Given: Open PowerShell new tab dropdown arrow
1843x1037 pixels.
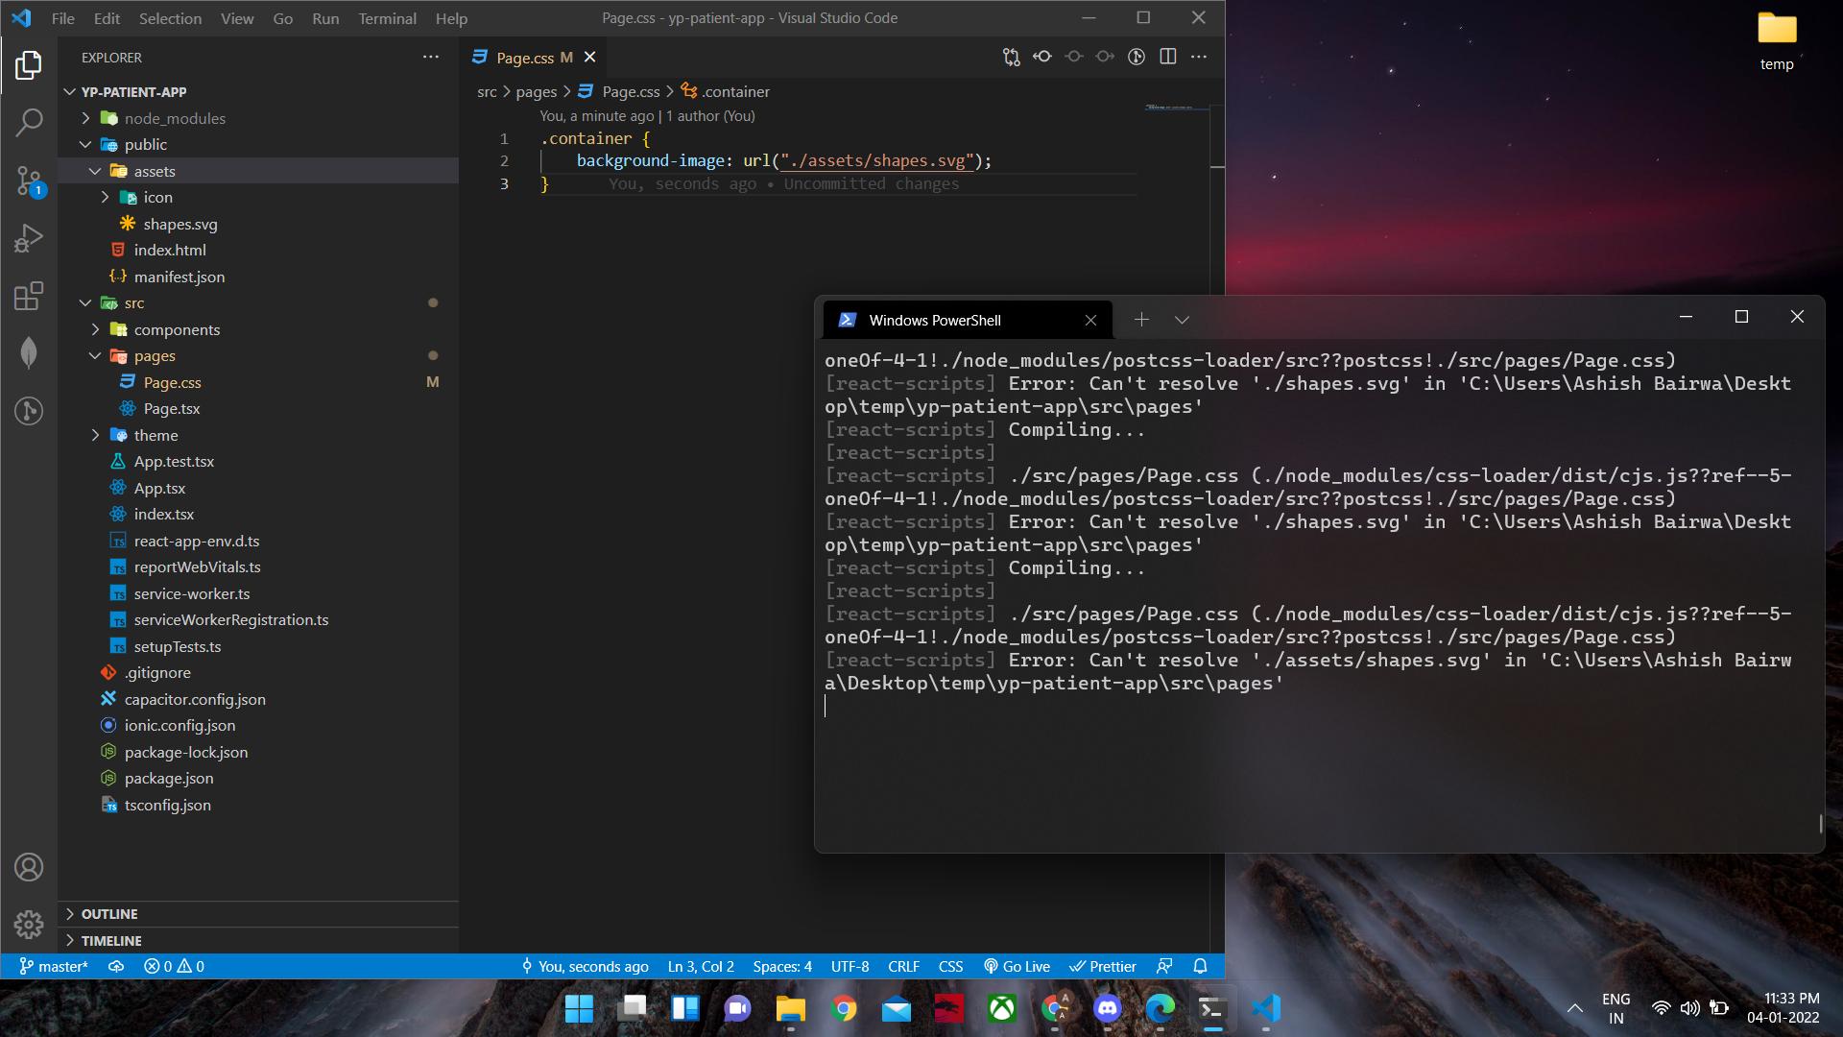Looking at the screenshot, I should [x=1182, y=320].
